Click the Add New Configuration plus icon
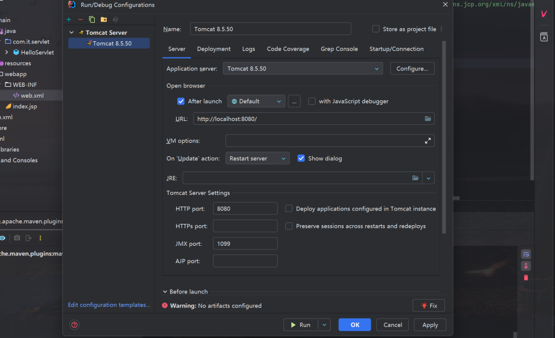The width and height of the screenshot is (555, 338). coord(69,20)
